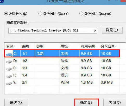Screen dimensions: 126x106
Task: Click partition number 2:1
Action: [24, 82]
